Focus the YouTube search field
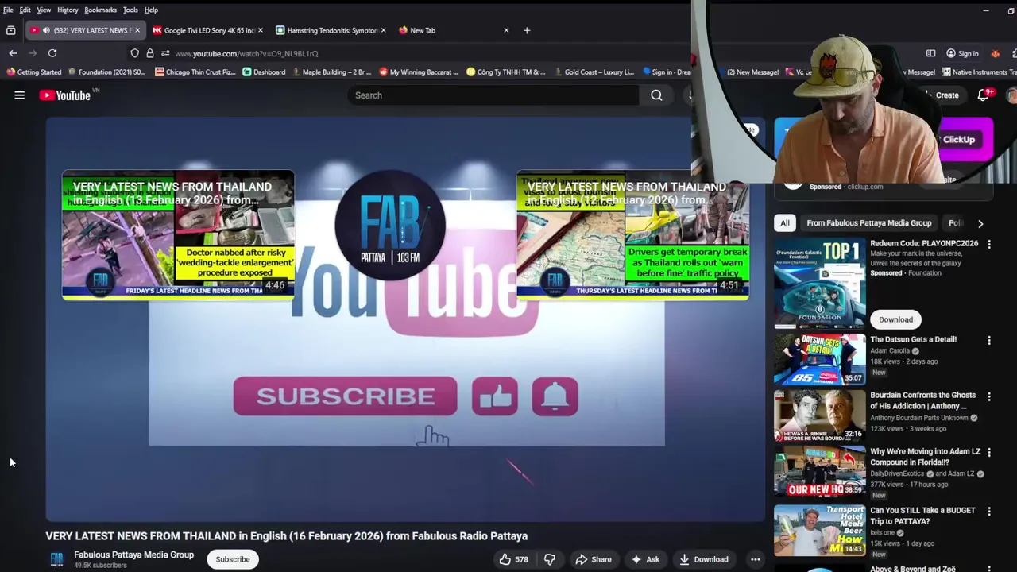This screenshot has height=572, width=1017. pos(493,95)
